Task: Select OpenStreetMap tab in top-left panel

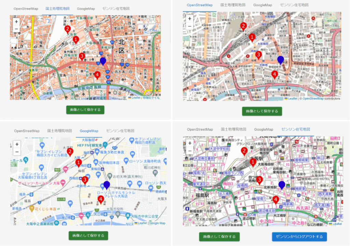Action: (26, 9)
